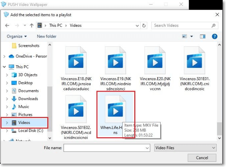Toggle the preview pane icon
The width and height of the screenshot is (226, 167).
tap(203, 36)
